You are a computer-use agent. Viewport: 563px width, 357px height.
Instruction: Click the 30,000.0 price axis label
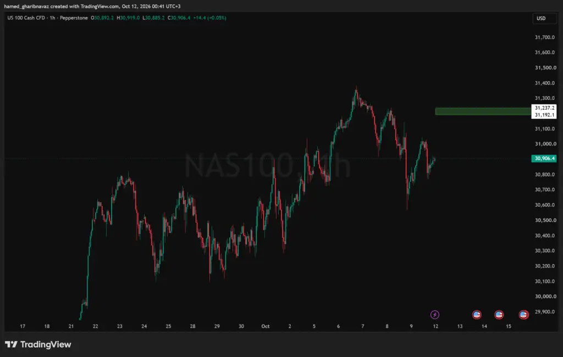click(x=545, y=297)
